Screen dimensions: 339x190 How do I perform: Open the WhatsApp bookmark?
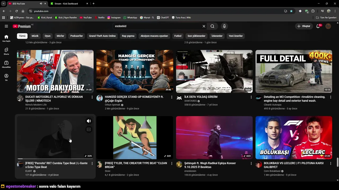tap(130, 18)
